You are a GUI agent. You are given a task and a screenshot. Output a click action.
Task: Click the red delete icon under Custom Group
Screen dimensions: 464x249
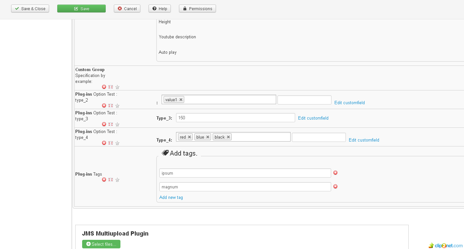click(x=104, y=87)
